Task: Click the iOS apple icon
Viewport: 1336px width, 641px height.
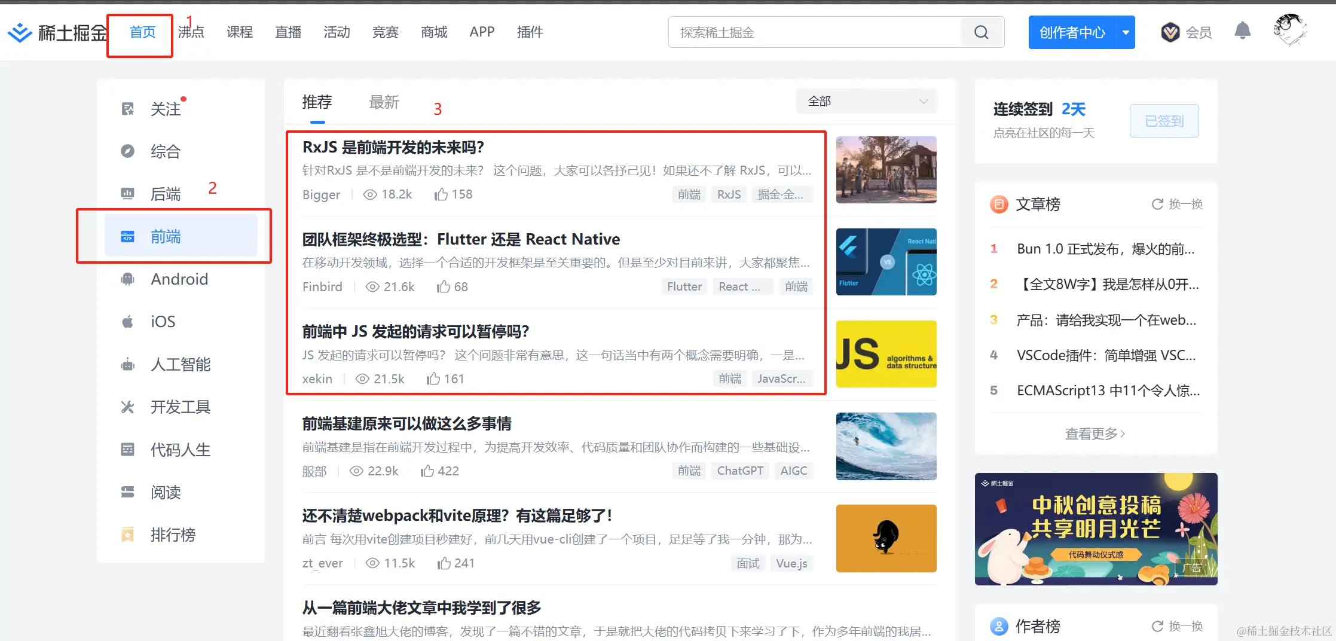Action: click(x=128, y=322)
